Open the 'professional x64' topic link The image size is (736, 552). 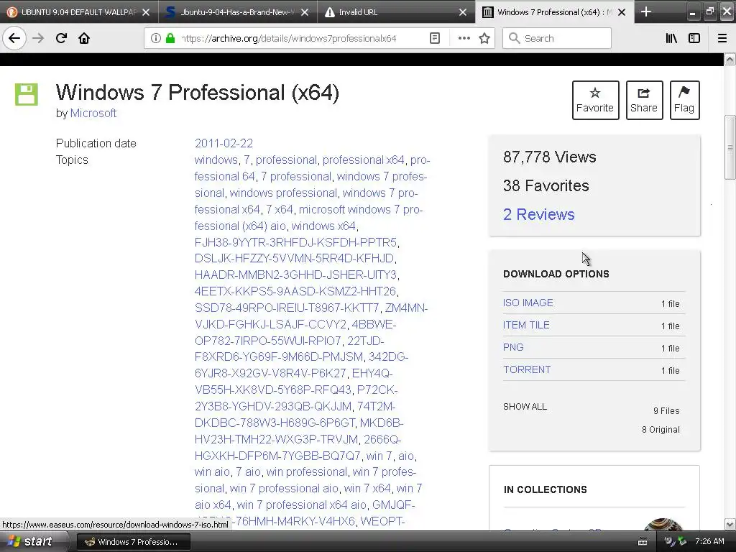(x=363, y=160)
